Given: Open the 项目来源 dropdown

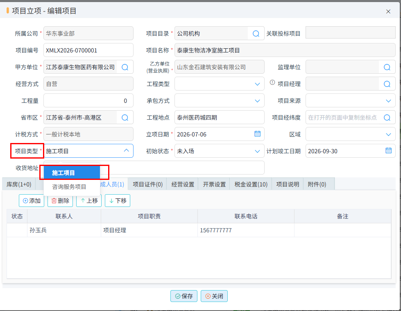Looking at the screenshot, I should pyautogui.click(x=388, y=101).
